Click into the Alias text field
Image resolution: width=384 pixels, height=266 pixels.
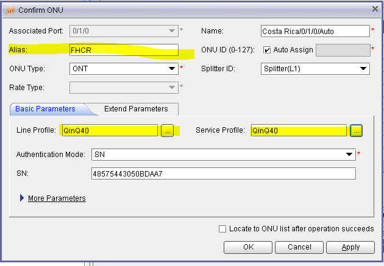click(x=122, y=50)
